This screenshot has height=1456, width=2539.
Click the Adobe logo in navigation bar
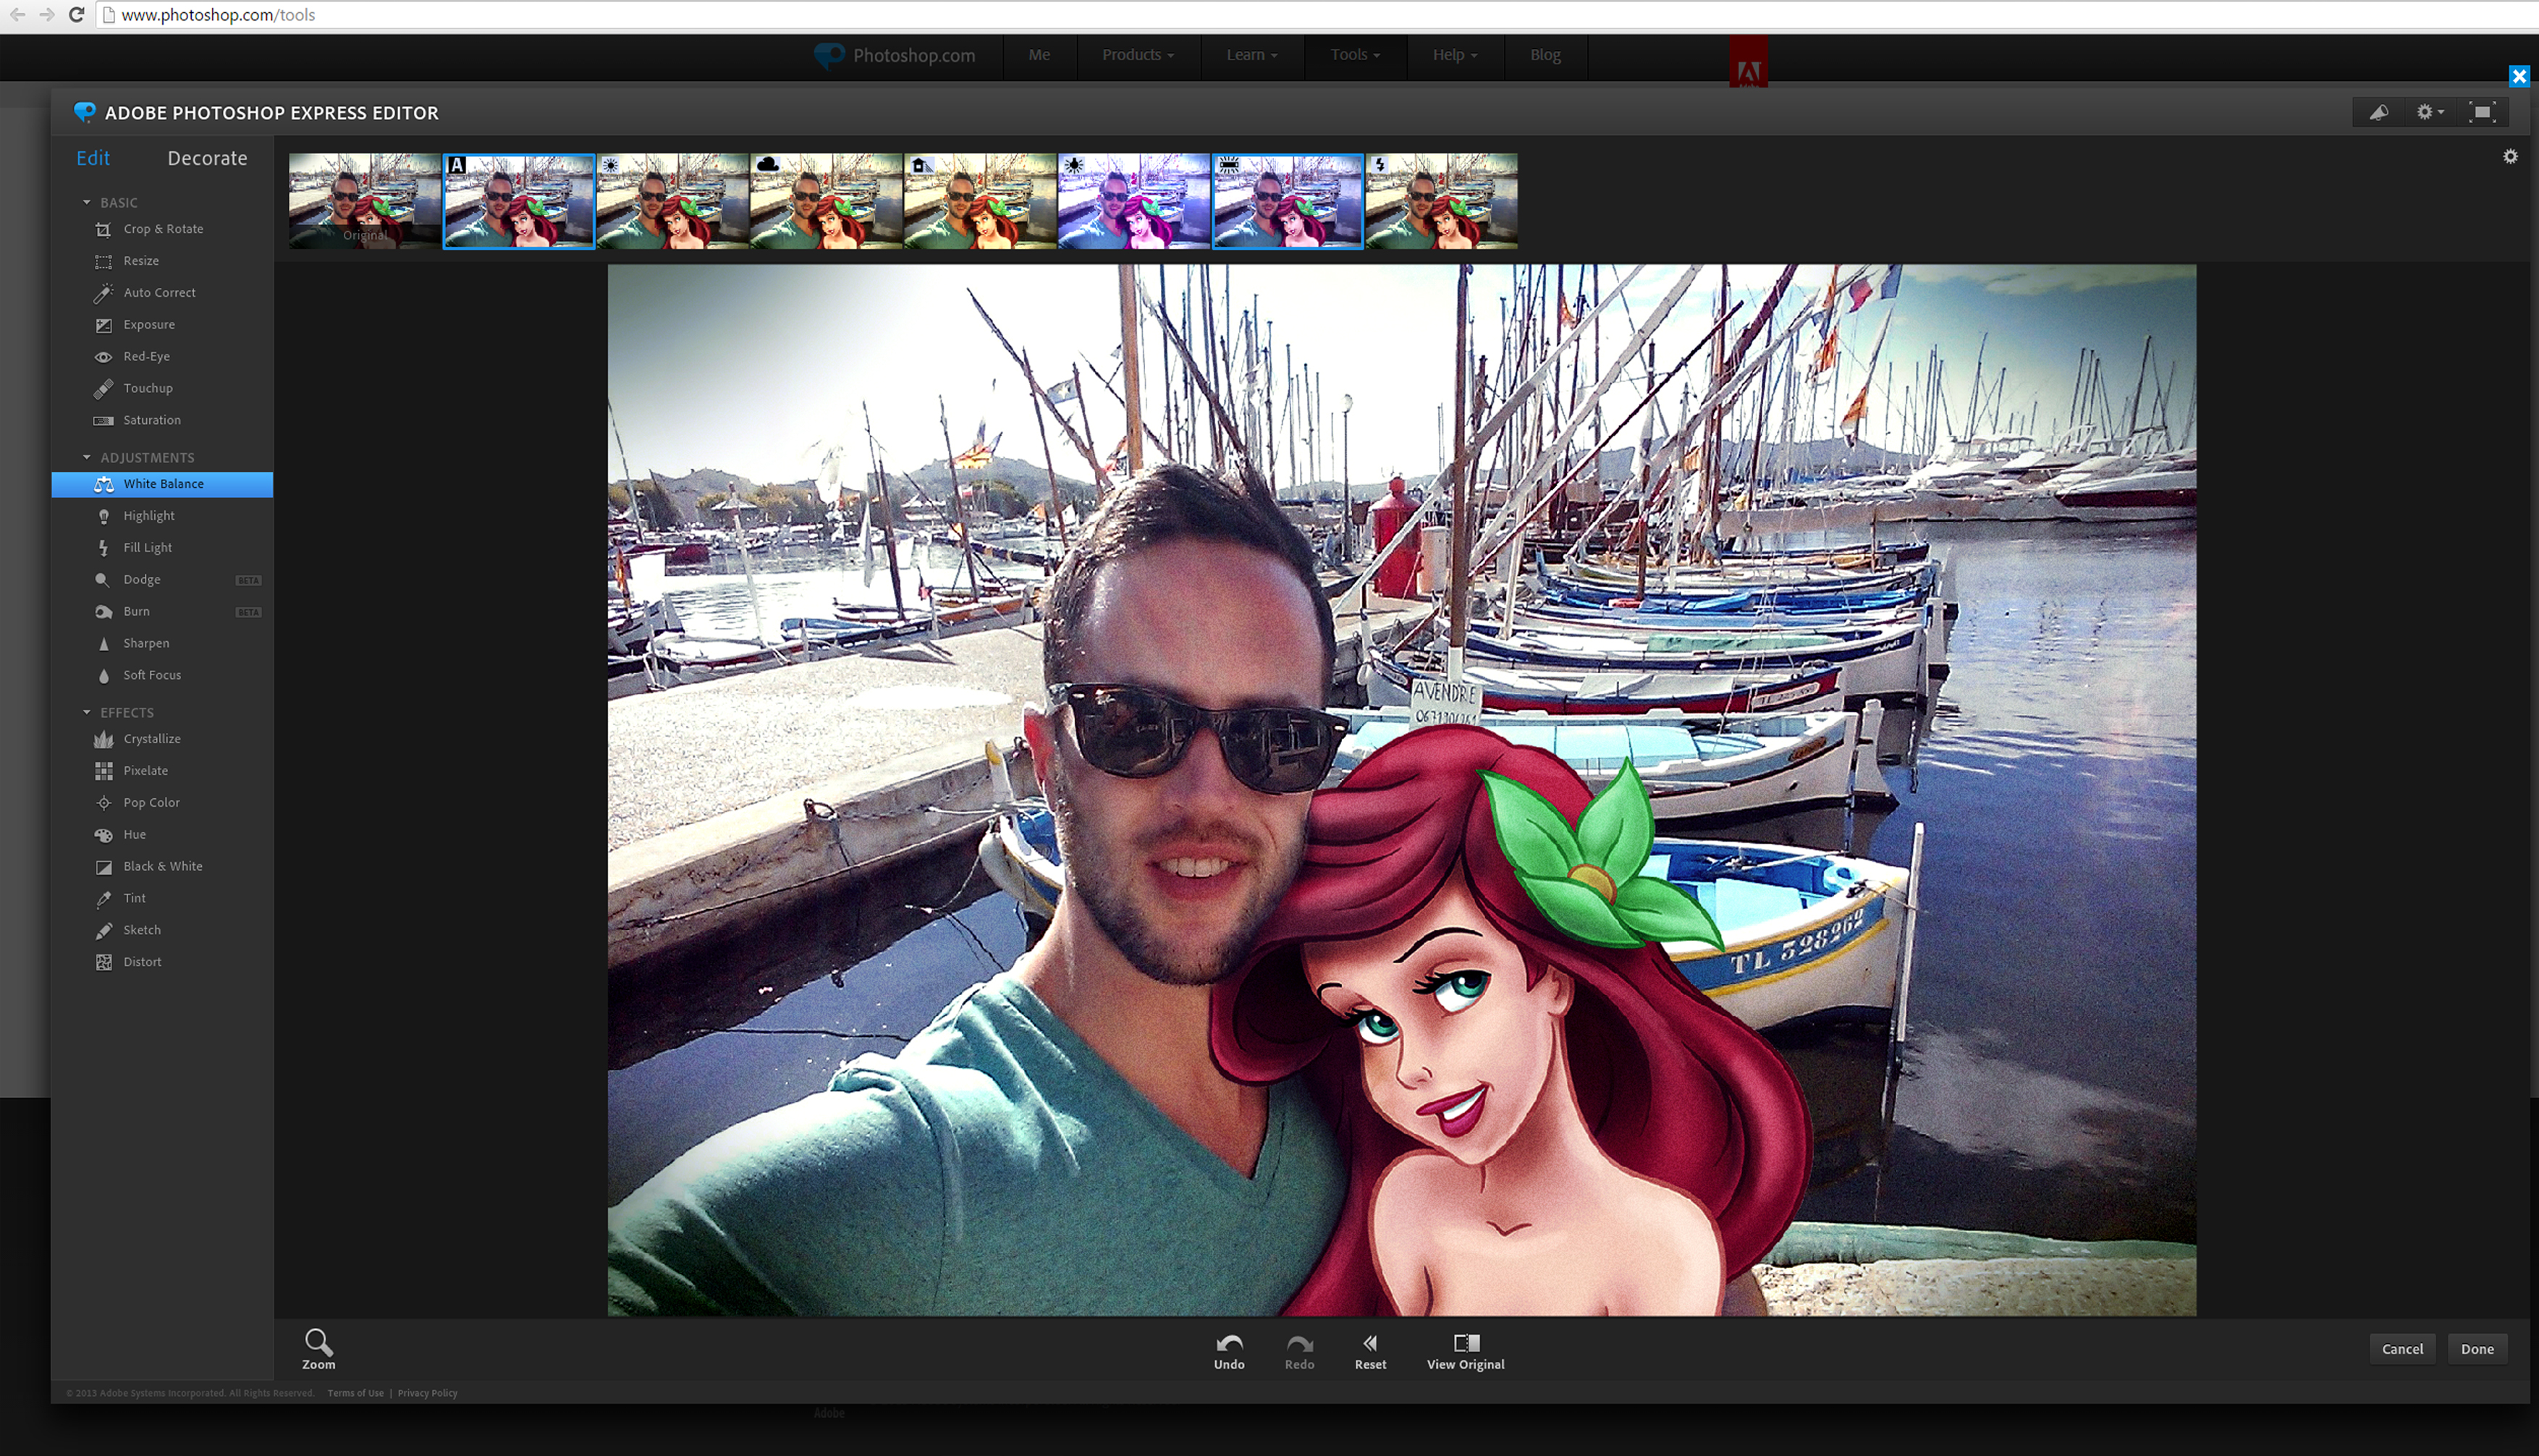[1749, 62]
